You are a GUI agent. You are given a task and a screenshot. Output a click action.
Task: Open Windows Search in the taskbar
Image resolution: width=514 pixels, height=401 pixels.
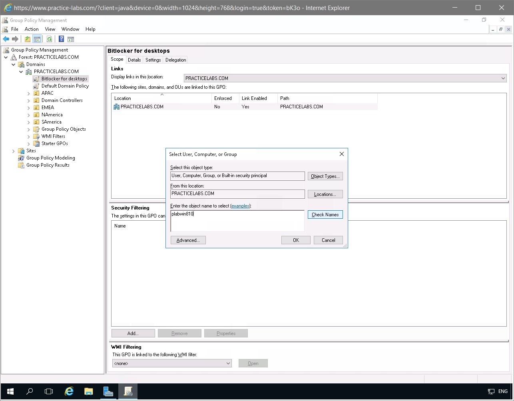coord(29,391)
